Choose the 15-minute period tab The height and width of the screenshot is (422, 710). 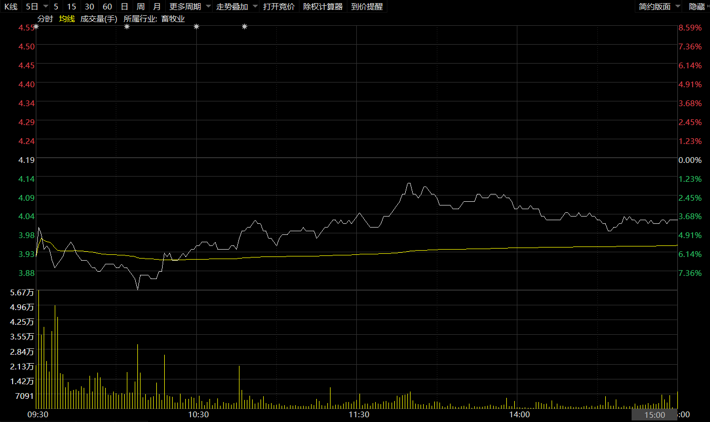coord(72,6)
